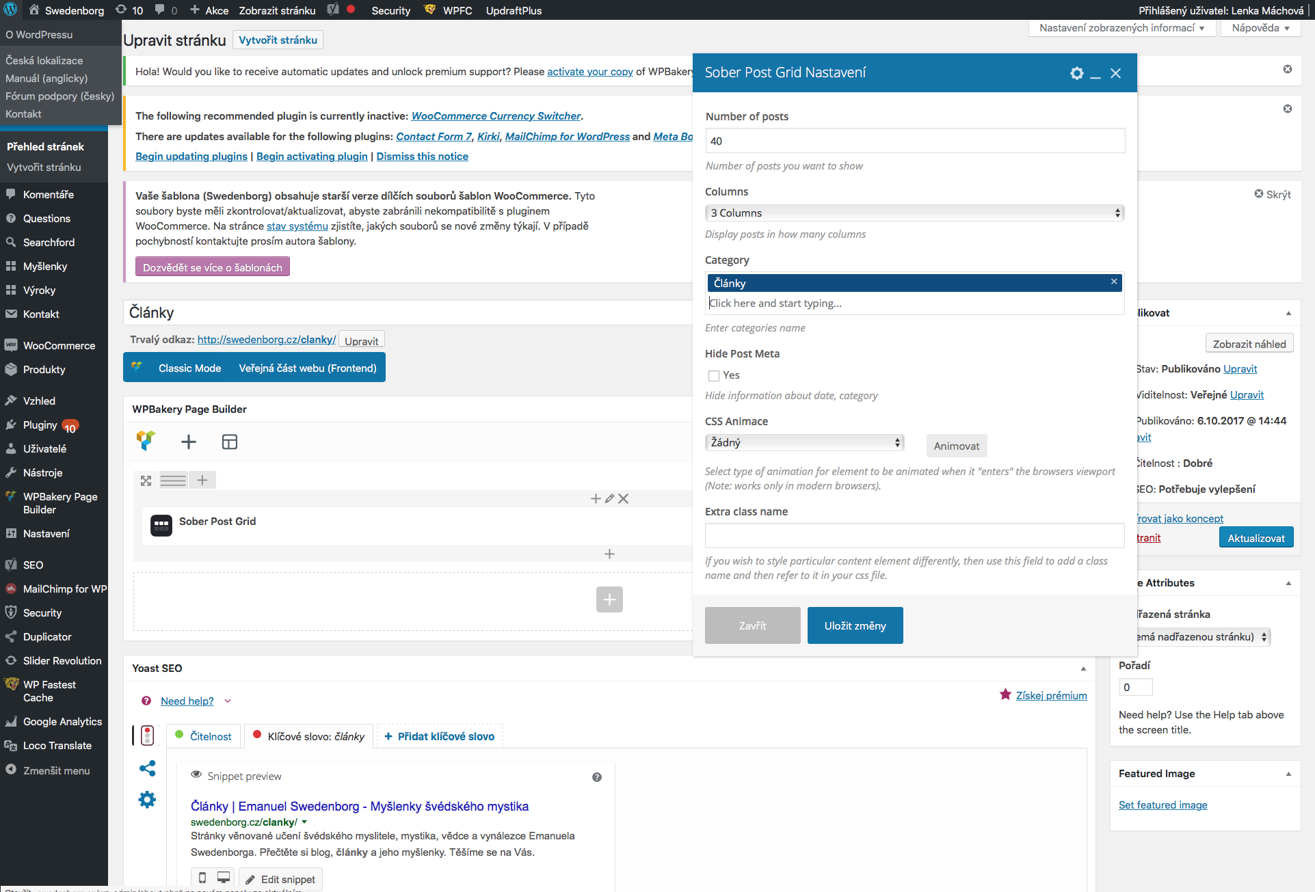Click the Snippet preview help question icon
Viewport: 1315px width, 892px height.
click(x=597, y=777)
